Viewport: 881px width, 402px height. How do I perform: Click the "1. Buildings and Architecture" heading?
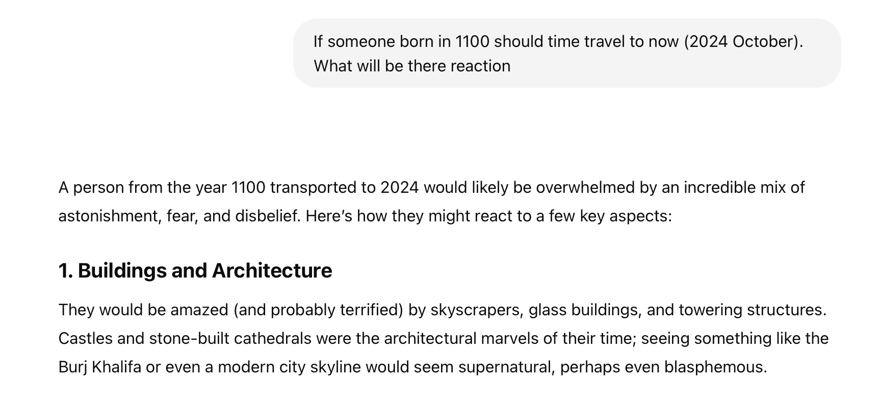pyautogui.click(x=195, y=270)
